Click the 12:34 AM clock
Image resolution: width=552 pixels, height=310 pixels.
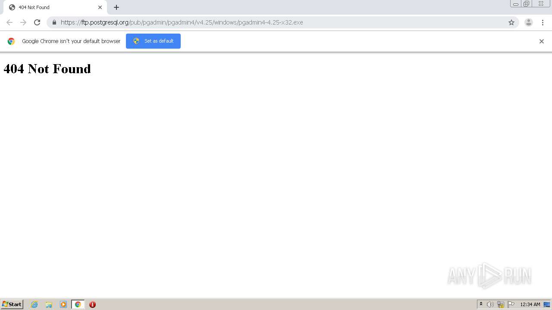point(530,304)
